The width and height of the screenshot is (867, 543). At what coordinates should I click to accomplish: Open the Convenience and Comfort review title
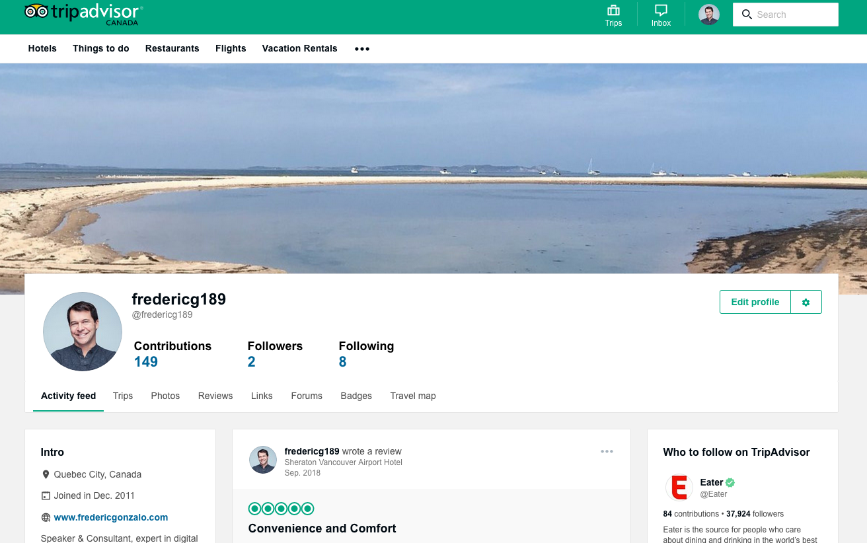point(322,528)
